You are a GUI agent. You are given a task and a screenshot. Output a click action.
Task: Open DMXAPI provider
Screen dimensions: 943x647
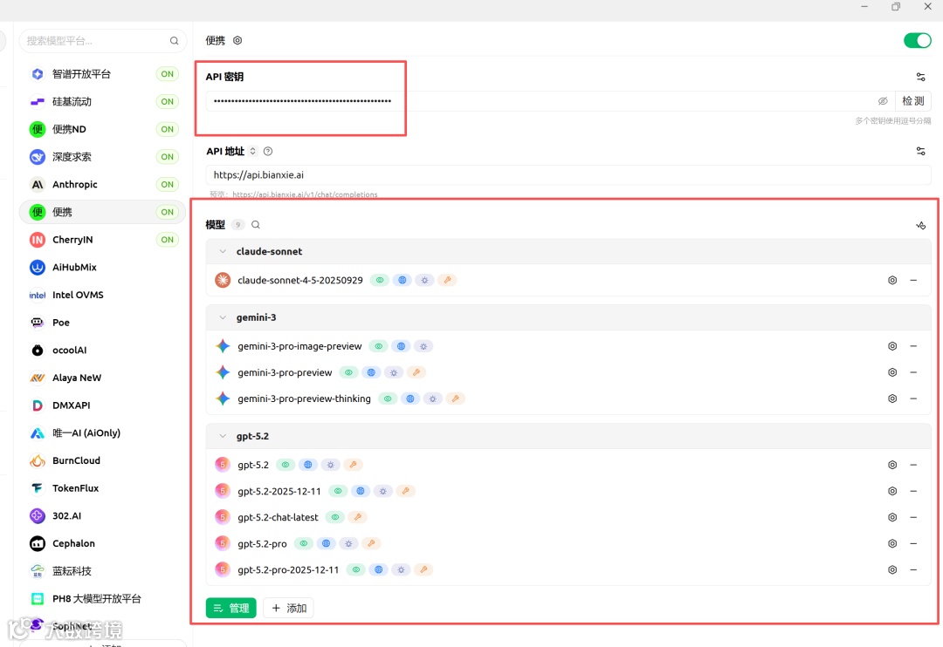(103, 405)
